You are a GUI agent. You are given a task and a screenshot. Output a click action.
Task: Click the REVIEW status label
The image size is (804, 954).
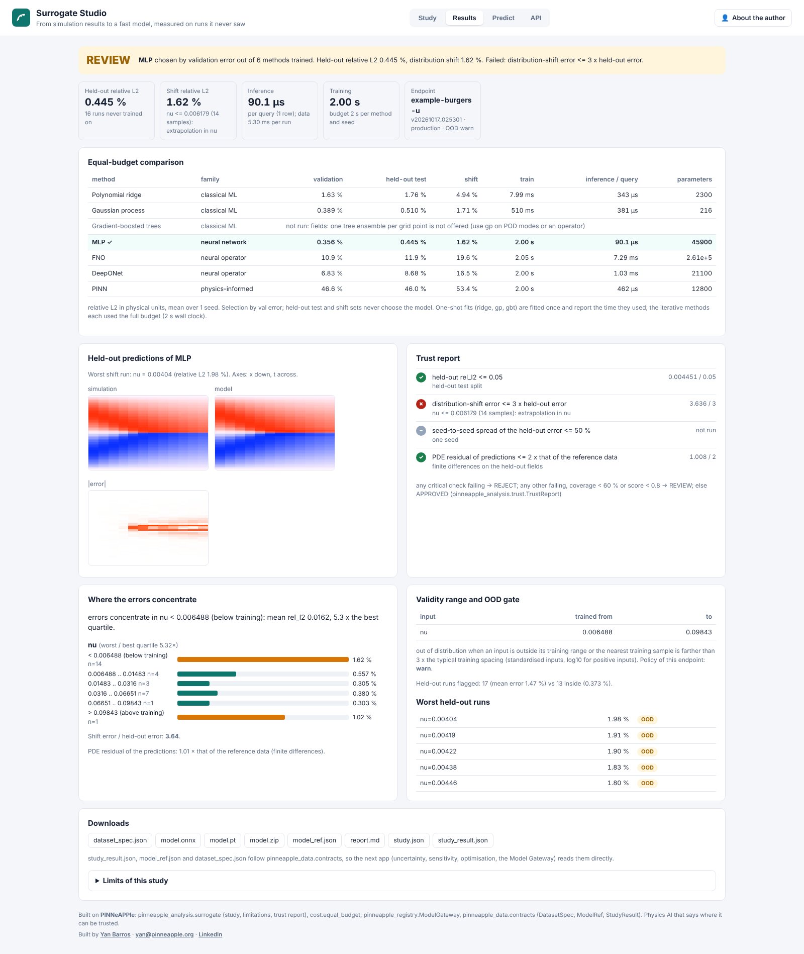[x=108, y=60]
